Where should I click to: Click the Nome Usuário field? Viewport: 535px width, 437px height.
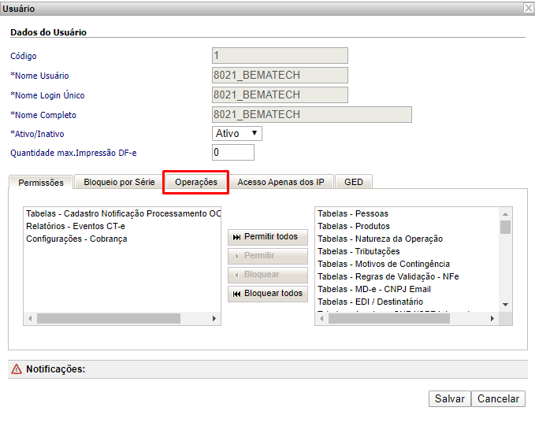280,75
